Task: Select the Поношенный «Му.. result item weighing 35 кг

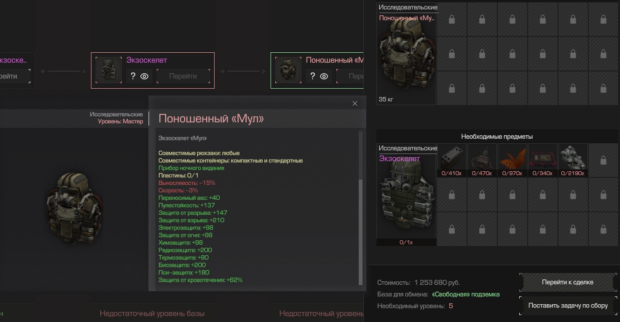Action: (406, 54)
